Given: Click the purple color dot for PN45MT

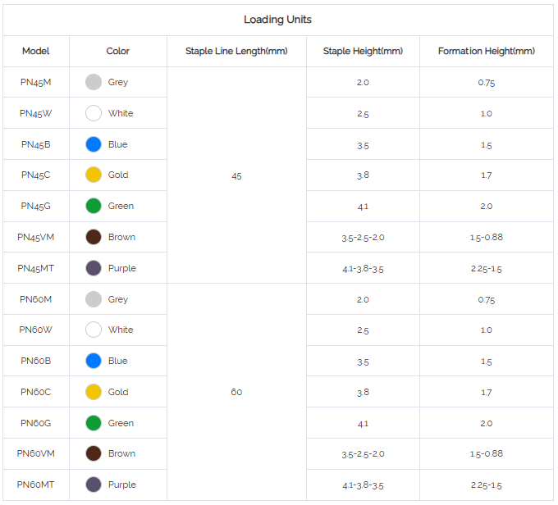Looking at the screenshot, I should coord(94,268).
